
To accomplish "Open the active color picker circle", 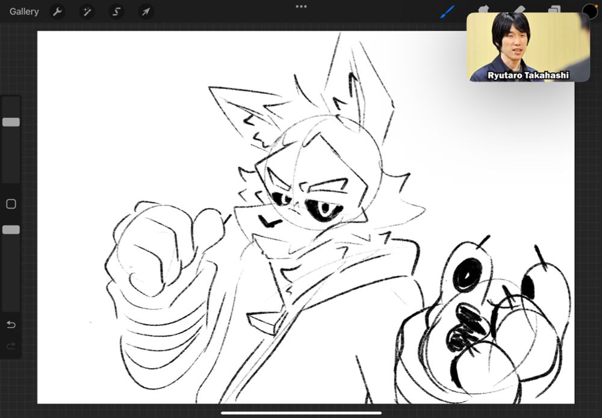I will pyautogui.click(x=590, y=10).
